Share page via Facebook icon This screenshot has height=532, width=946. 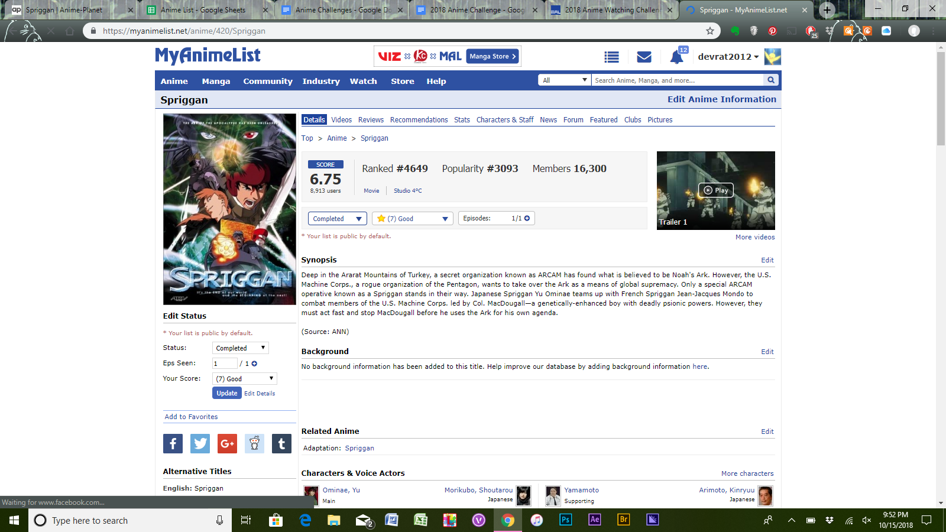coord(173,443)
